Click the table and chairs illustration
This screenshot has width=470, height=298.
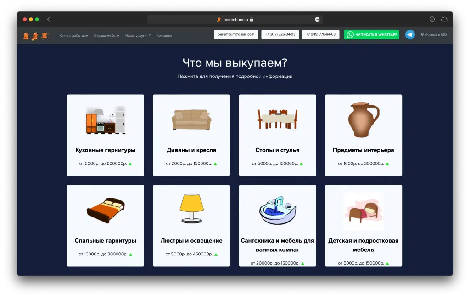278,119
